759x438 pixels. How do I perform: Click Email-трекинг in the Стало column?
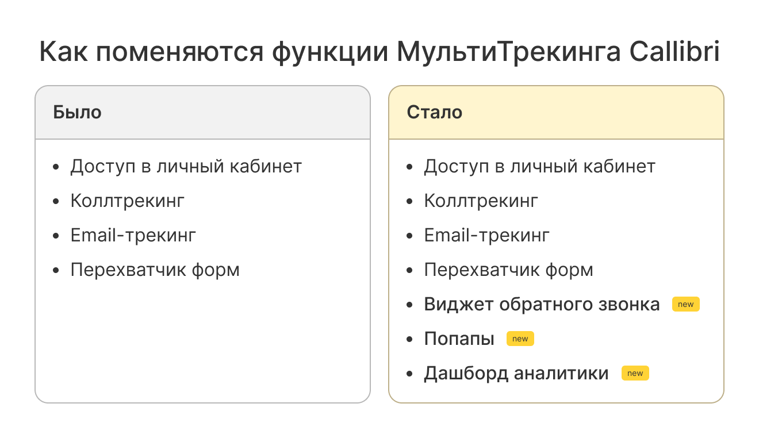[x=486, y=236]
